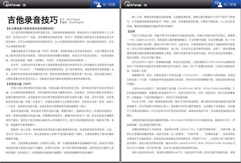Click page number 18 in the header

(x=24, y=5)
